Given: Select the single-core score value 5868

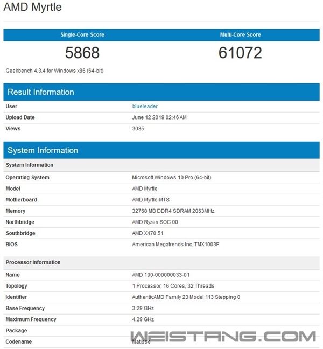Looking at the screenshot, I should 82,53.
